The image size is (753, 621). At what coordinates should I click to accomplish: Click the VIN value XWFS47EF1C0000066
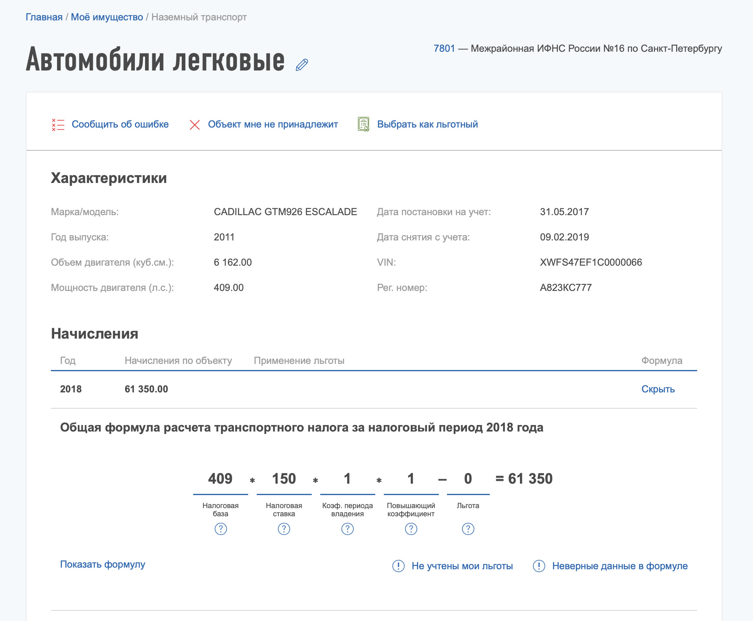click(x=591, y=262)
